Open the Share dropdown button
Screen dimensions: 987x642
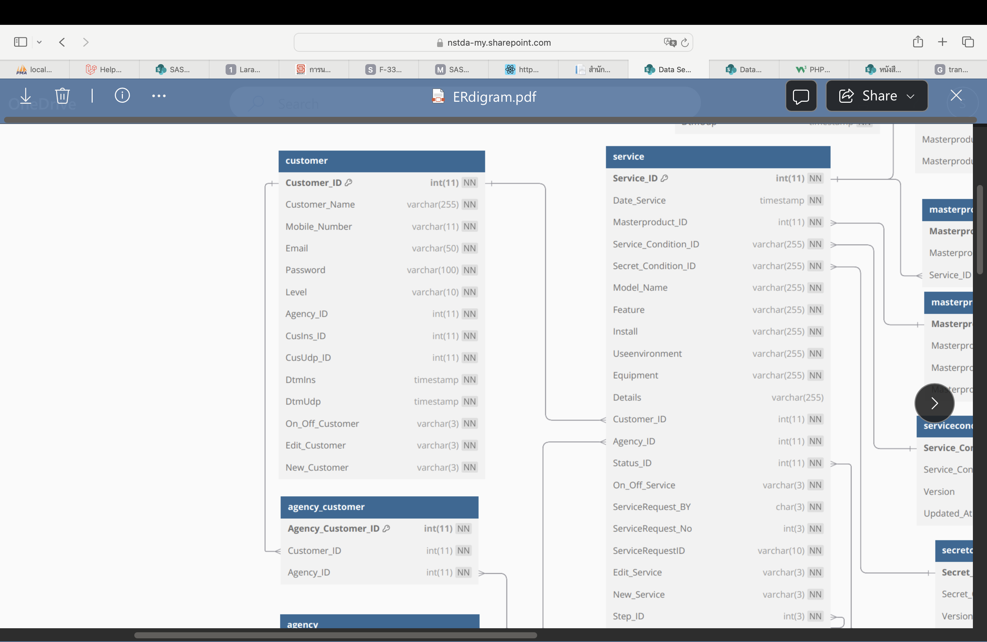point(876,96)
